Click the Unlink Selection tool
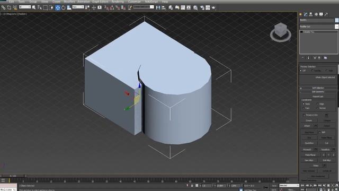This screenshot has width=339, height=191. (x=9, y=7)
